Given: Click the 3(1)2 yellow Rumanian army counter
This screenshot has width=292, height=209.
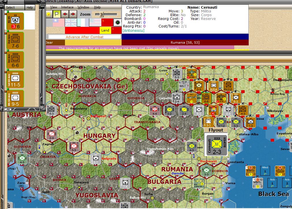Looking at the screenshot, I should (x=221, y=122).
